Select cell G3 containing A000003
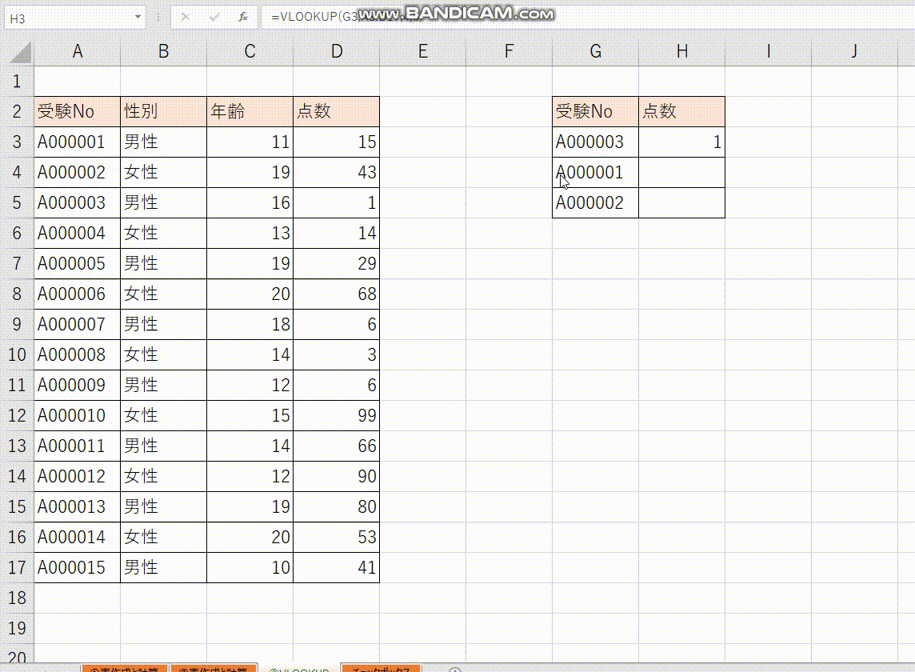The height and width of the screenshot is (672, 915). tap(595, 142)
